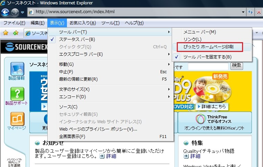Image resolution: width=263 pixels, height=167 pixels.
Task: Click the browser Forward arrow button
Action: pyautogui.click(x=15, y=12)
